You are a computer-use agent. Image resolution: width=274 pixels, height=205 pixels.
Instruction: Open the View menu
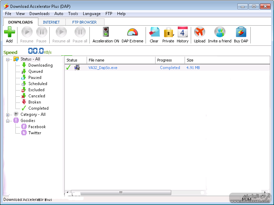20,14
